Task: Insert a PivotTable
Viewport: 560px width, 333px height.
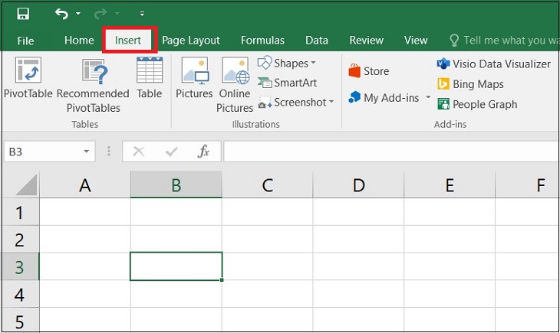Action: coord(28,78)
